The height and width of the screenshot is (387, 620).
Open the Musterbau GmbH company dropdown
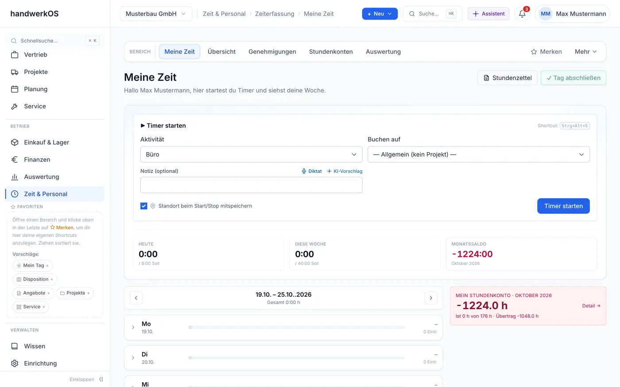click(156, 14)
